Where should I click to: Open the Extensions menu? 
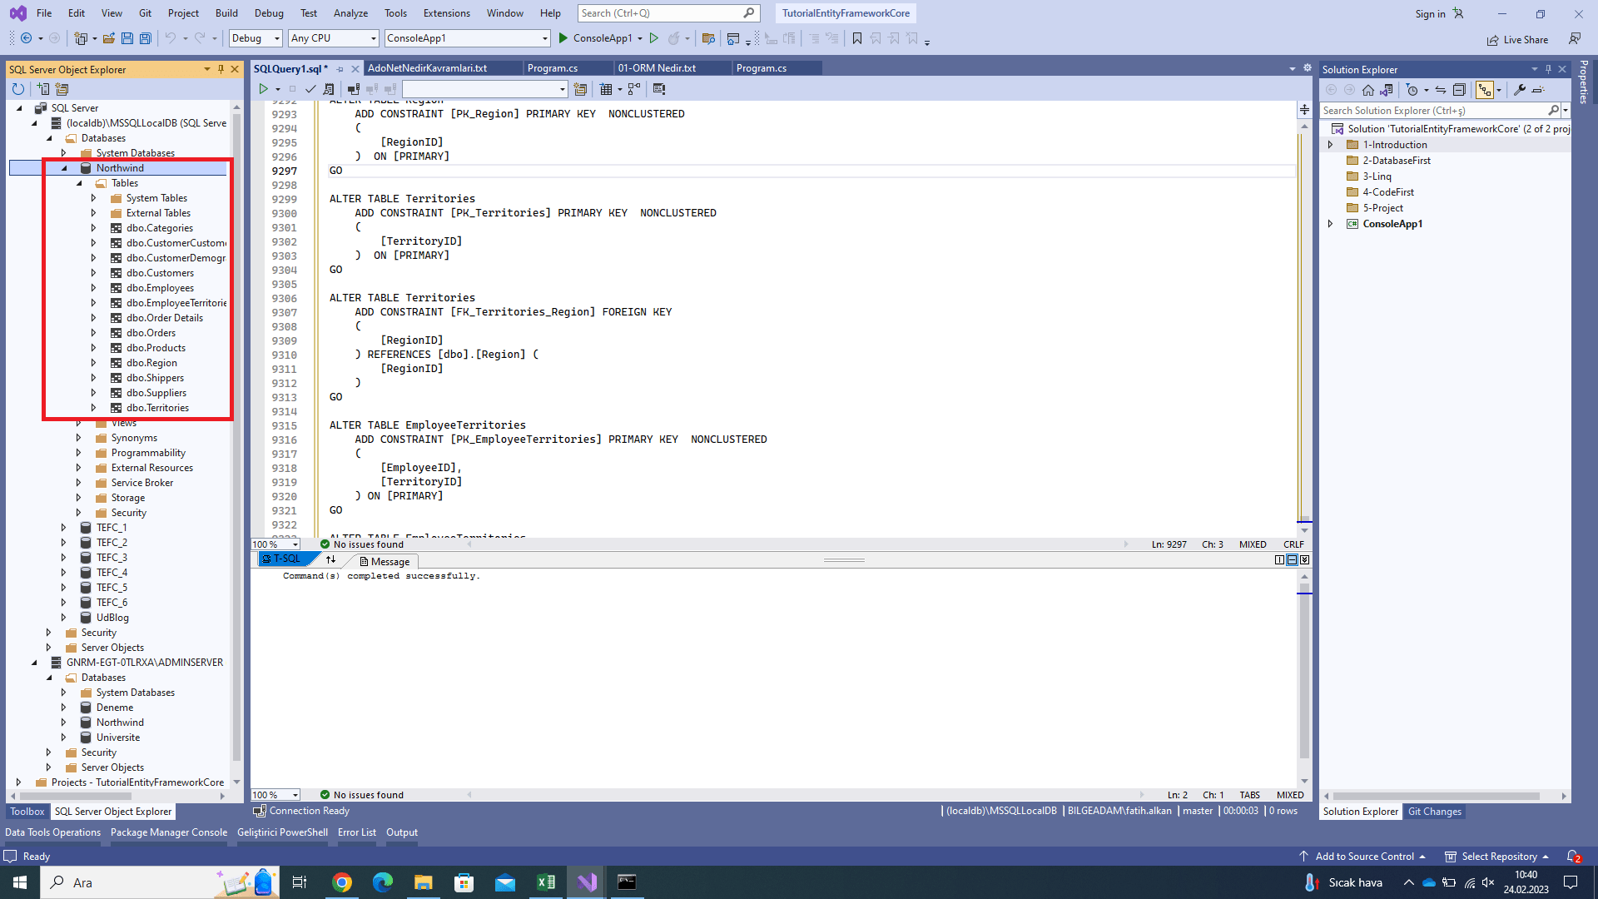point(446,13)
